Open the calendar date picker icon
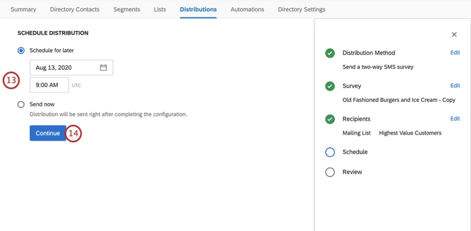 coord(103,67)
